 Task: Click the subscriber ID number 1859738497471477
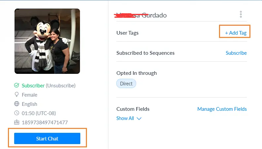coord(45,122)
